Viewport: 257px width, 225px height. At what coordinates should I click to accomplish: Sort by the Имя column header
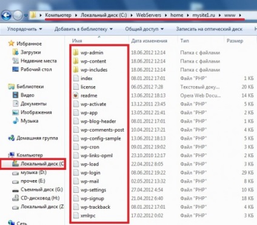[x=77, y=41]
